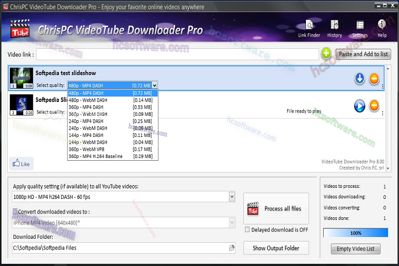
Task: Select 240p - WebM DASH option
Action: (x=112, y=128)
